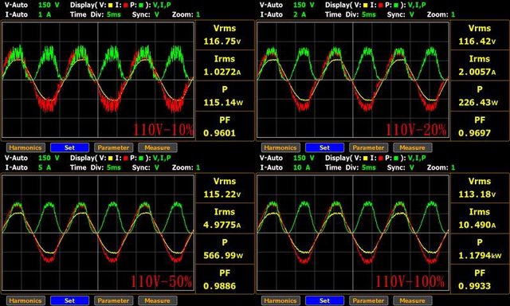Select Measure in the 110V-10% panel
The height and width of the screenshot is (306, 510).
point(158,147)
